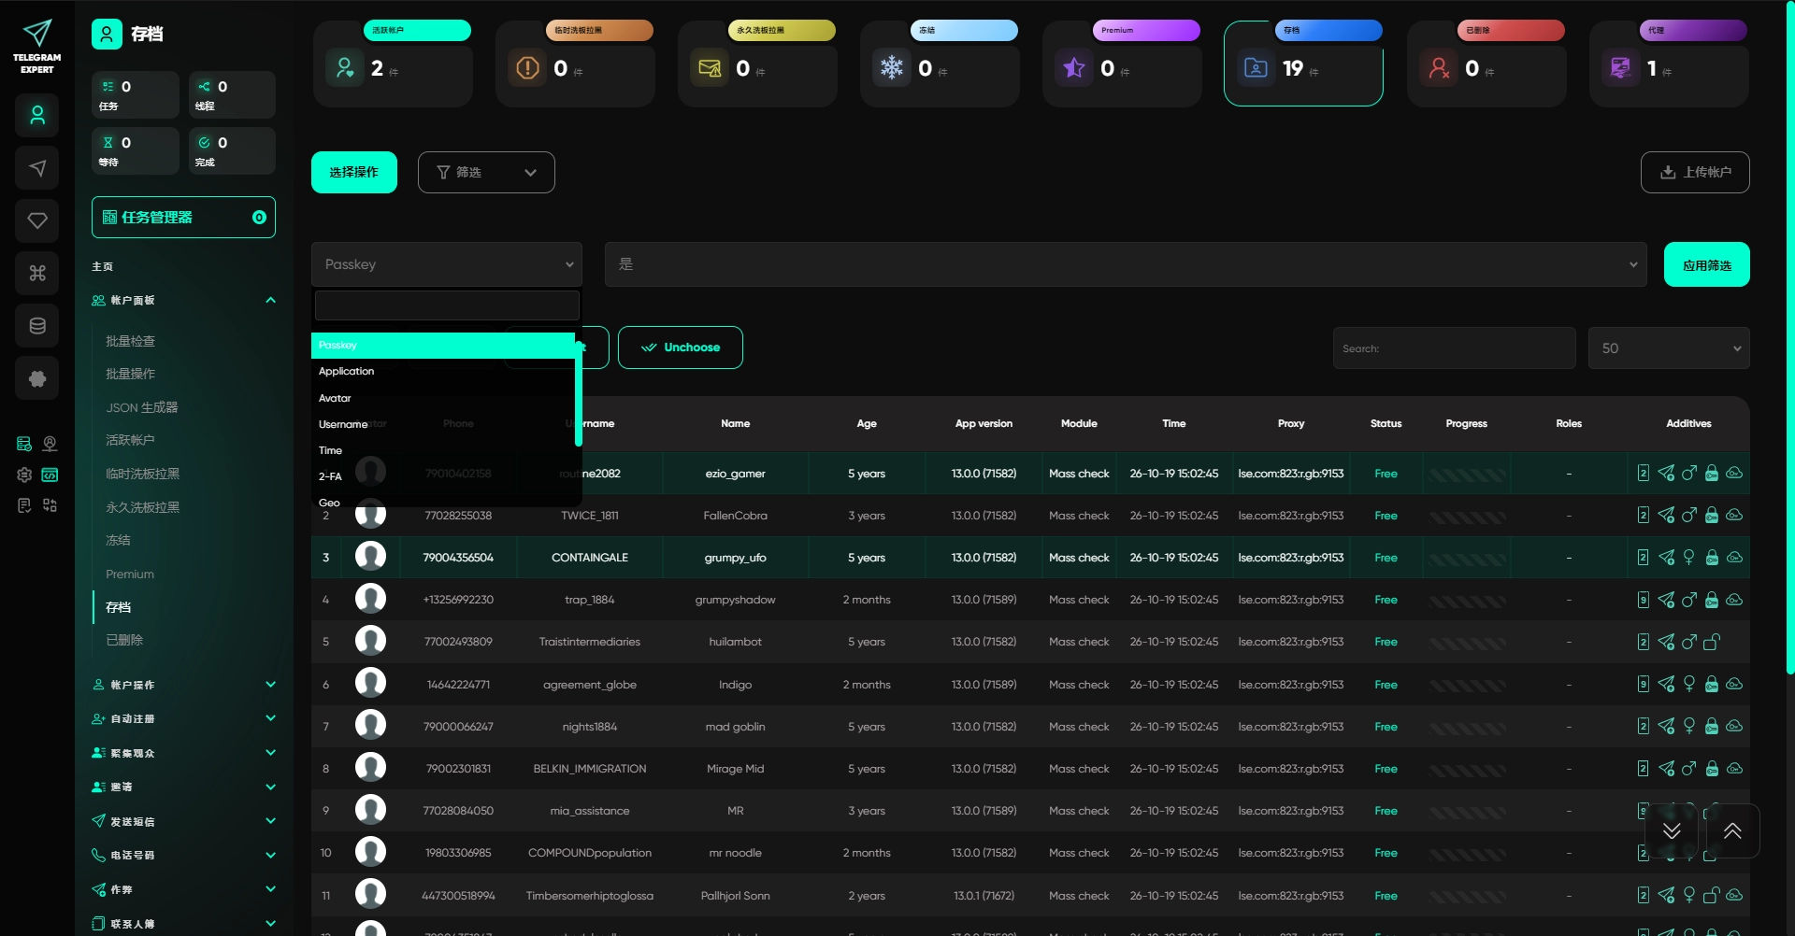The width and height of the screenshot is (1795, 936).
Task: Click the 选择操作 button
Action: (x=354, y=173)
